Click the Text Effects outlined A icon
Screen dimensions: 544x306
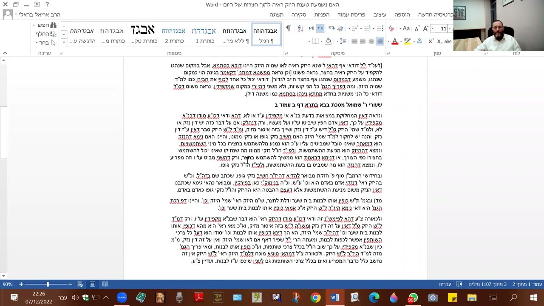[x=419, y=41]
